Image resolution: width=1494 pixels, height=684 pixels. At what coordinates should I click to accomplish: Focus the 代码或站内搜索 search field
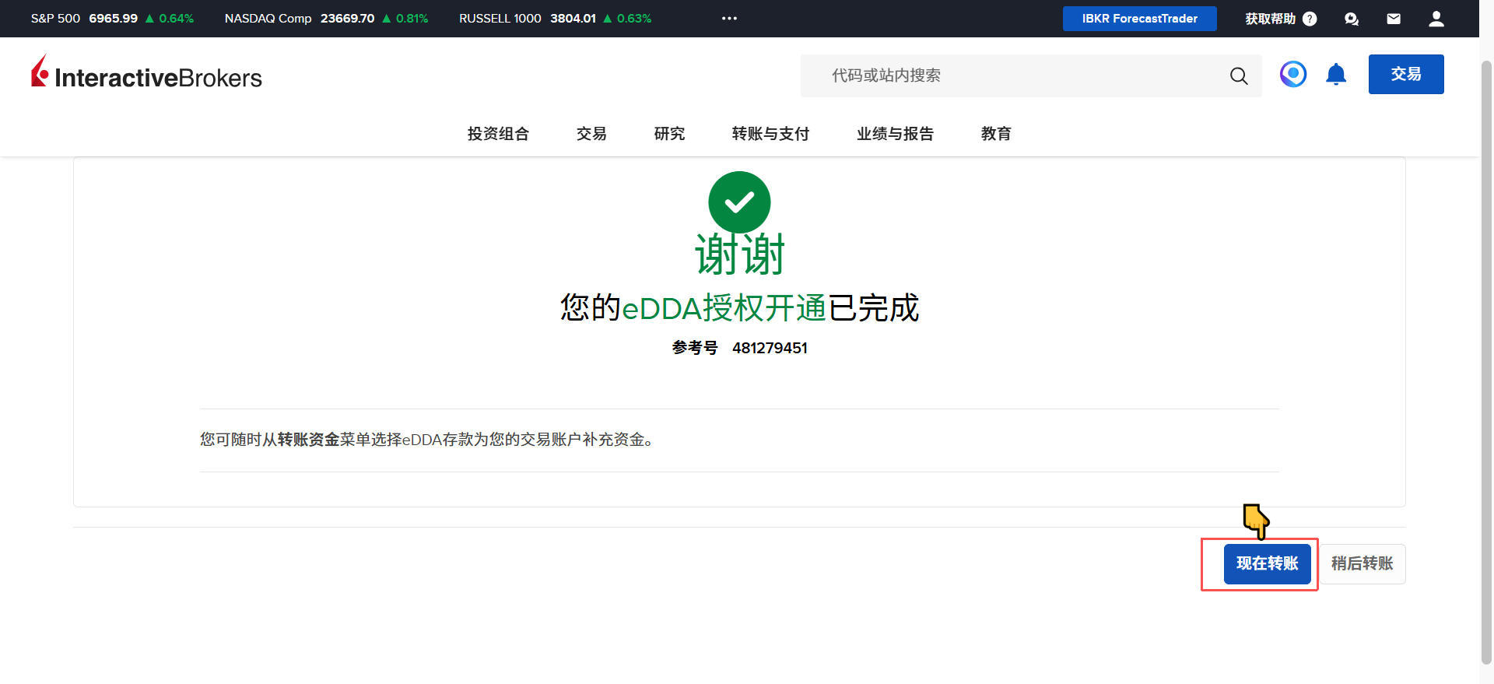click(x=1012, y=75)
